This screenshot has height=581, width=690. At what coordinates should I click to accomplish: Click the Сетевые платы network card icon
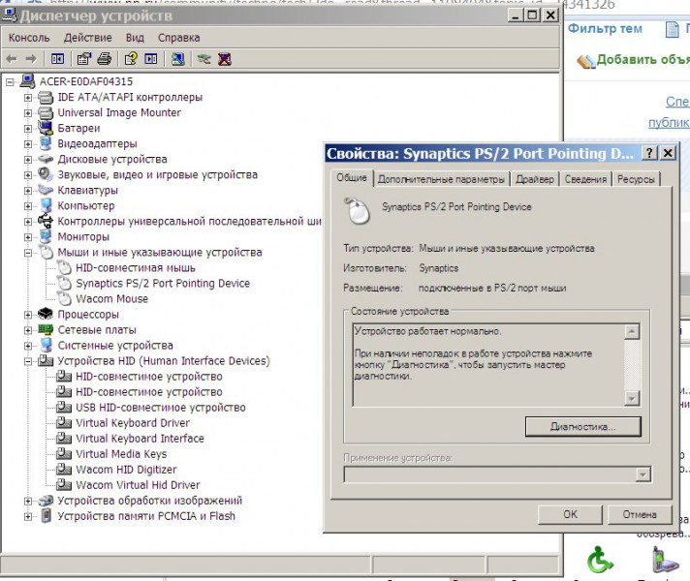tap(46, 329)
